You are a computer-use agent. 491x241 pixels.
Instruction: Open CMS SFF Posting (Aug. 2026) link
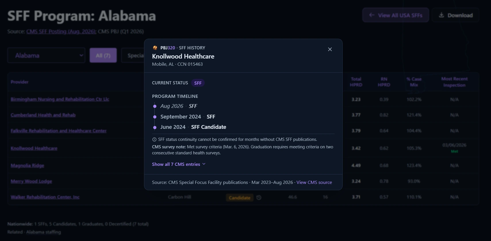point(61,32)
